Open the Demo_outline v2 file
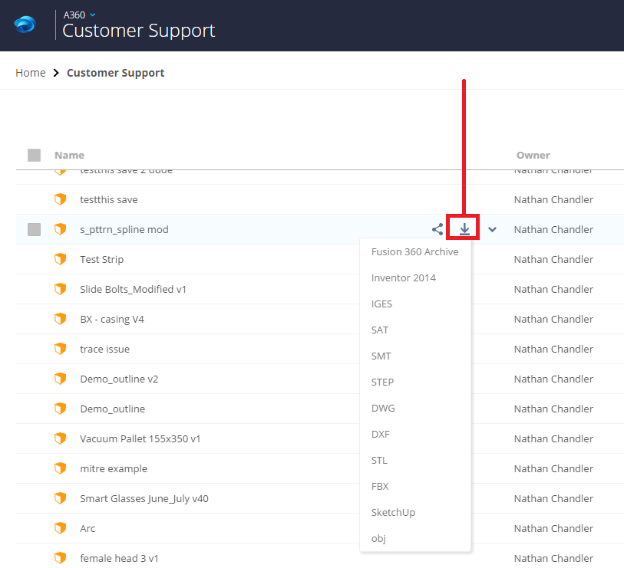The image size is (624, 568). tap(119, 379)
